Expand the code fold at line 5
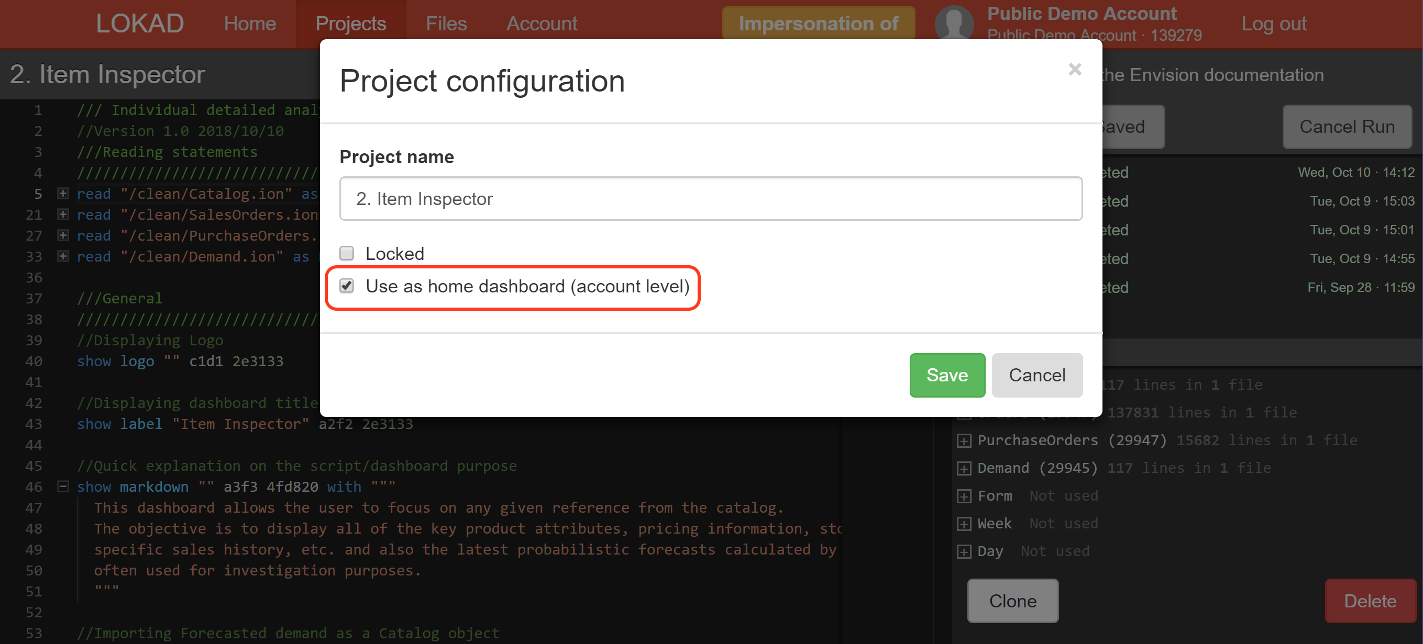 (x=63, y=193)
